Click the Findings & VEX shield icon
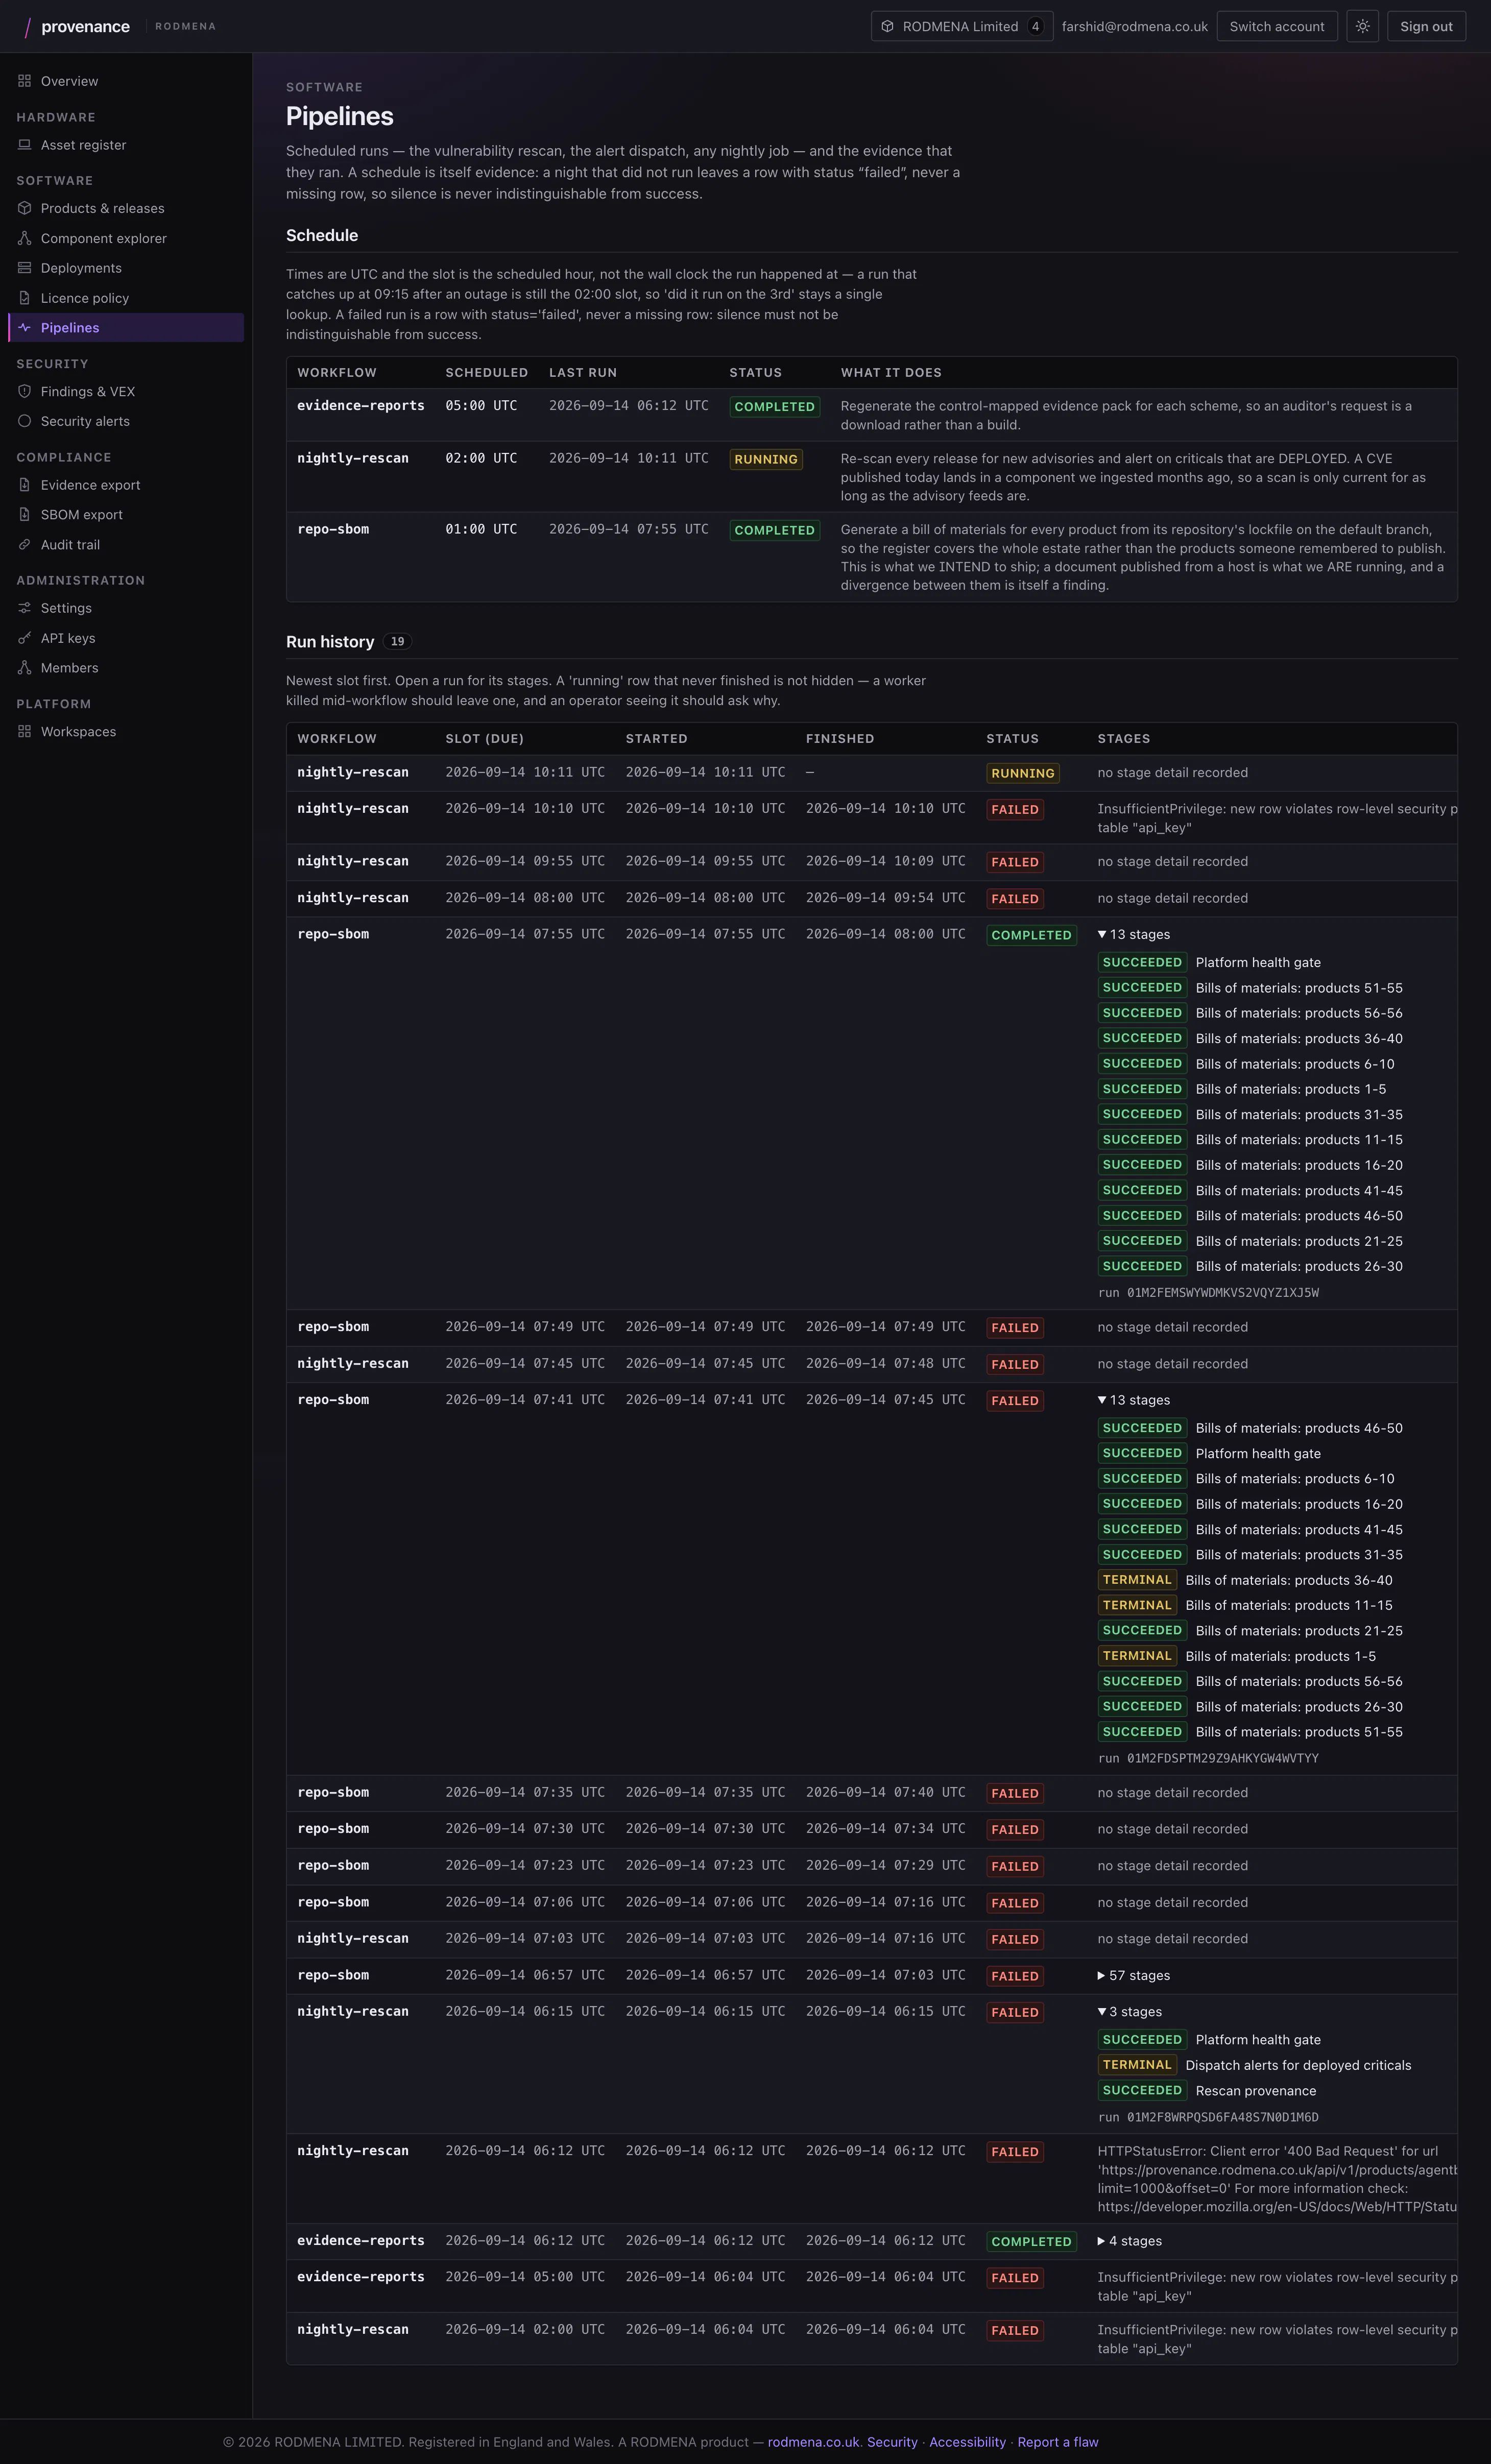The width and height of the screenshot is (1491, 2464). click(x=24, y=391)
